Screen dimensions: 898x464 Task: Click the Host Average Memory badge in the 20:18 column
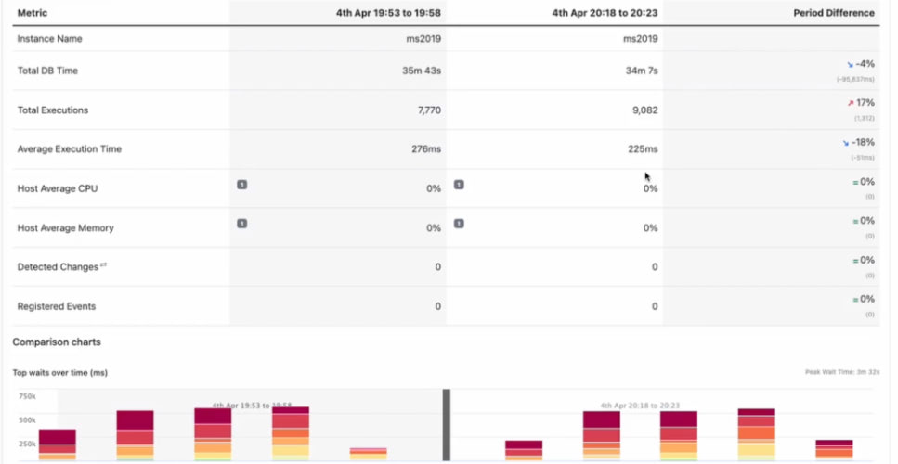tap(459, 224)
